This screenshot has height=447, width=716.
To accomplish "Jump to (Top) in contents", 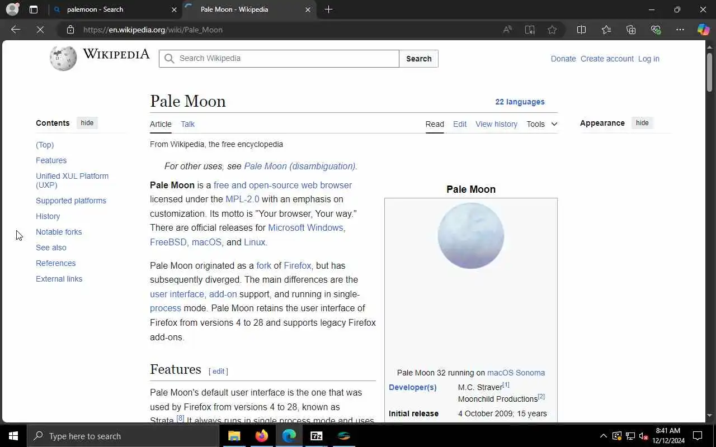I will click(x=45, y=145).
